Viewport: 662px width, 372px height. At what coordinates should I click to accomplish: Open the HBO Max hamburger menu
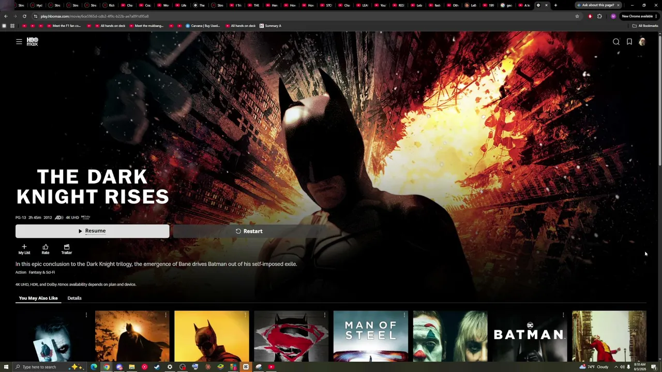[19, 42]
